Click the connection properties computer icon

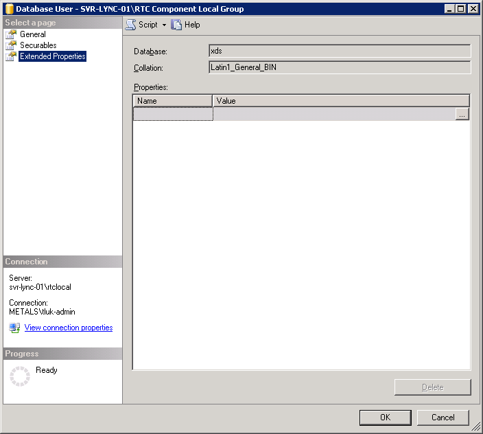click(14, 328)
